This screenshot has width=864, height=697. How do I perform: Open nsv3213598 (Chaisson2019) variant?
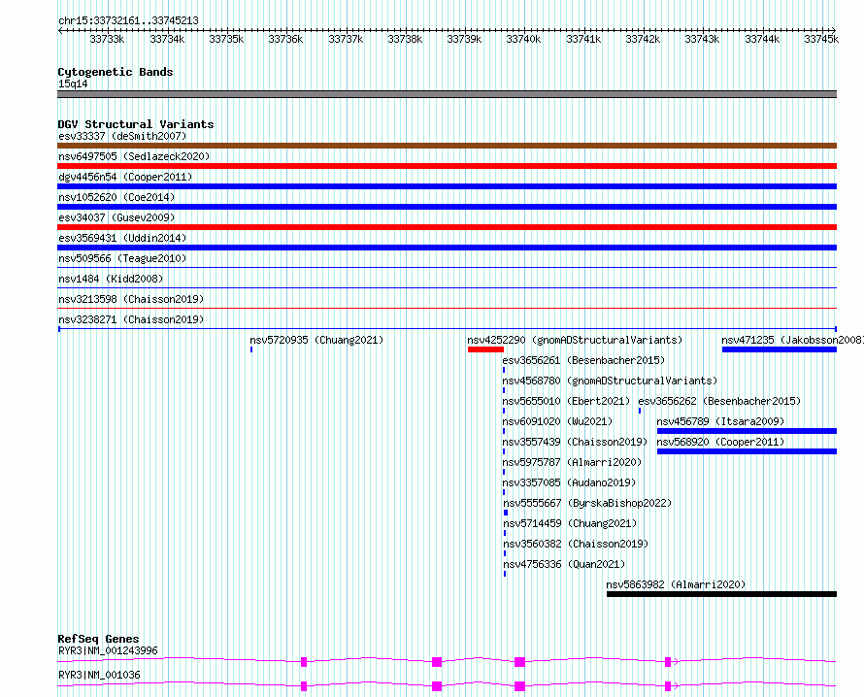(x=131, y=299)
